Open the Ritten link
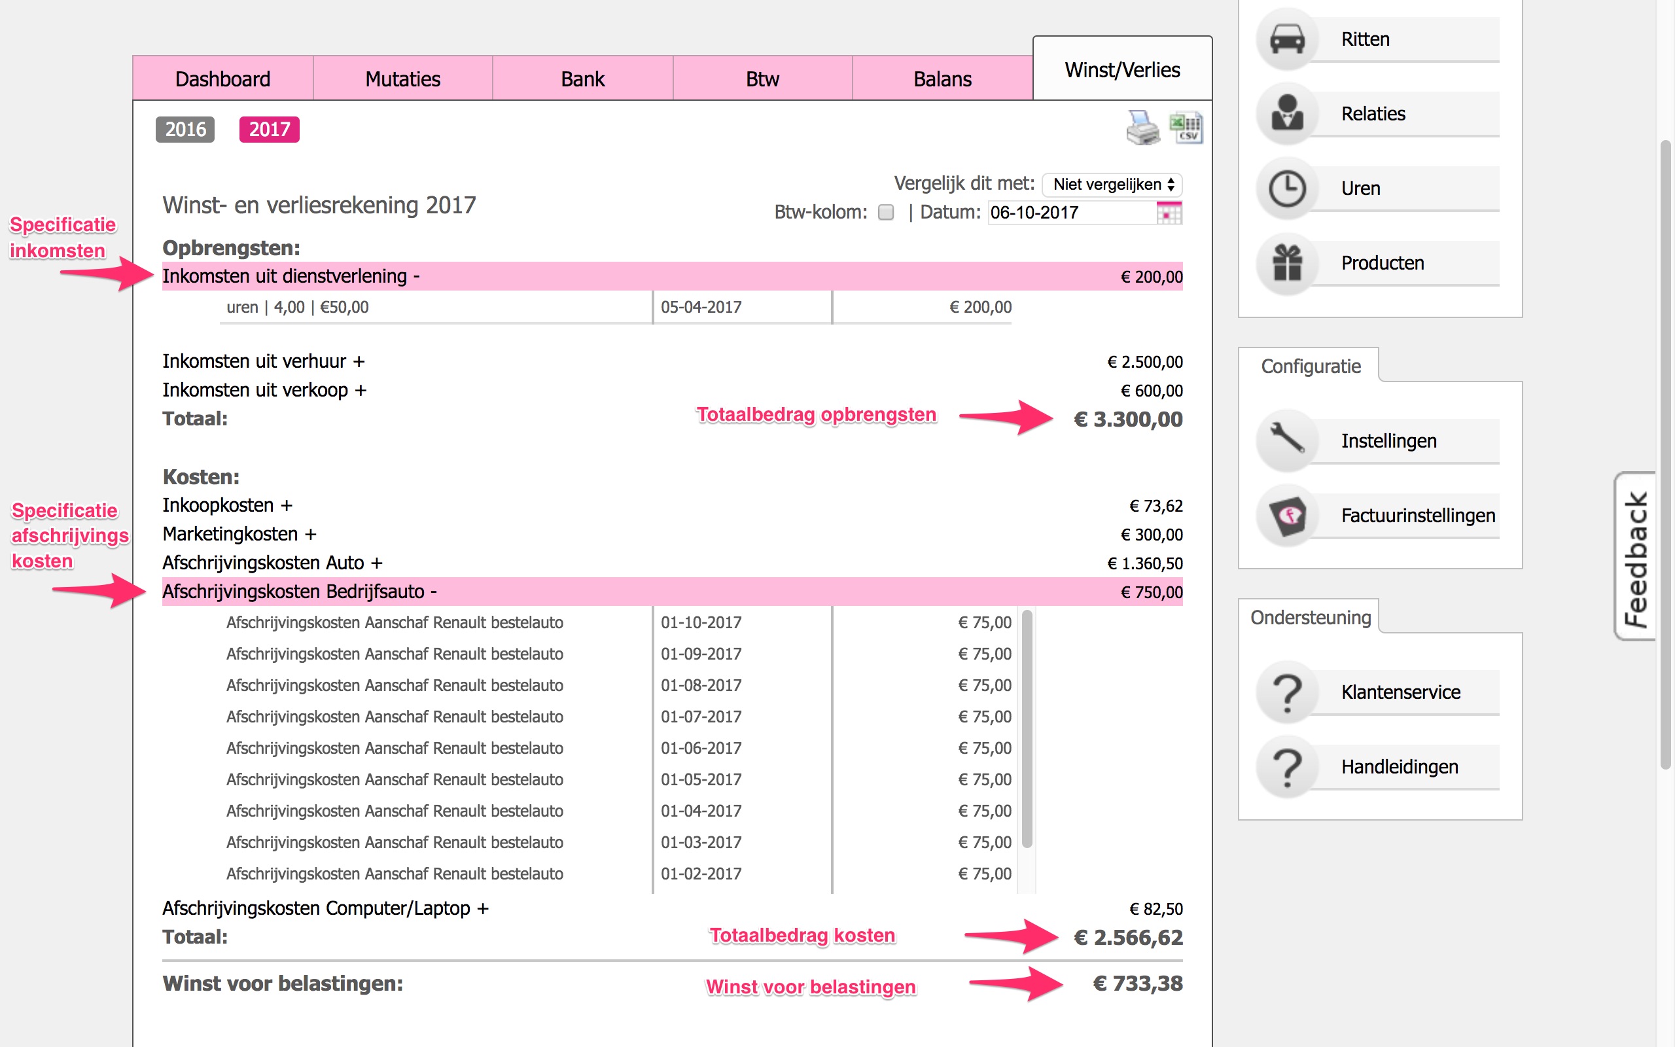Screen dimensions: 1675x1047 1365,39
